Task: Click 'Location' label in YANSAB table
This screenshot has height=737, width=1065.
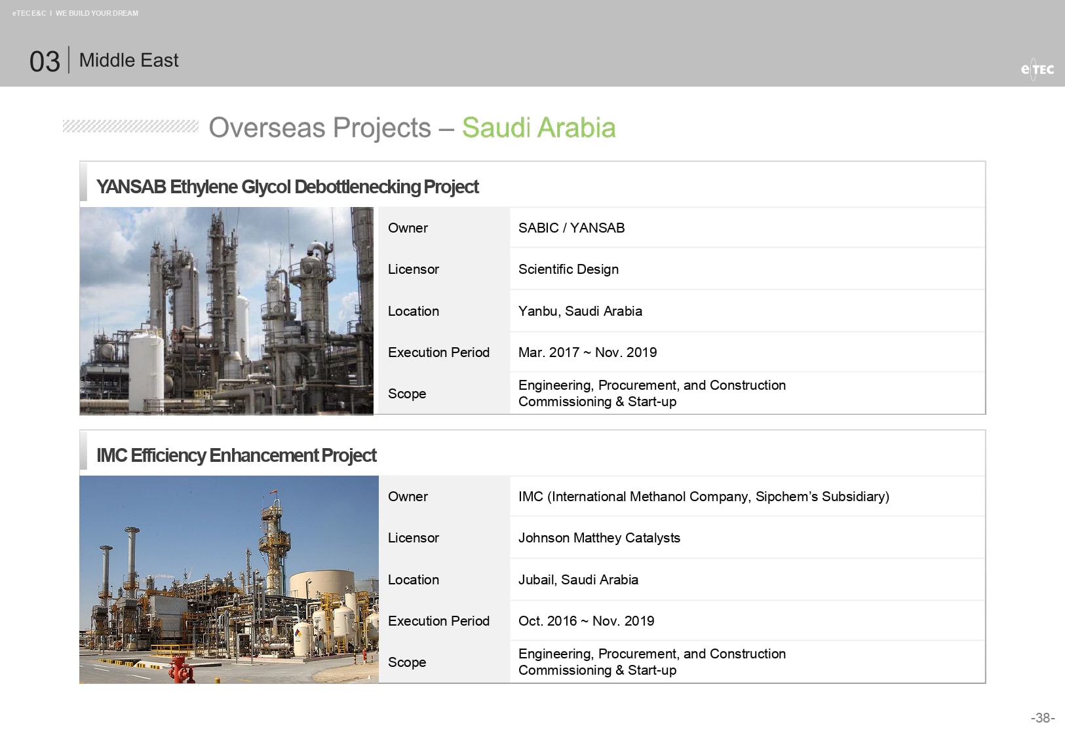Action: tap(413, 311)
